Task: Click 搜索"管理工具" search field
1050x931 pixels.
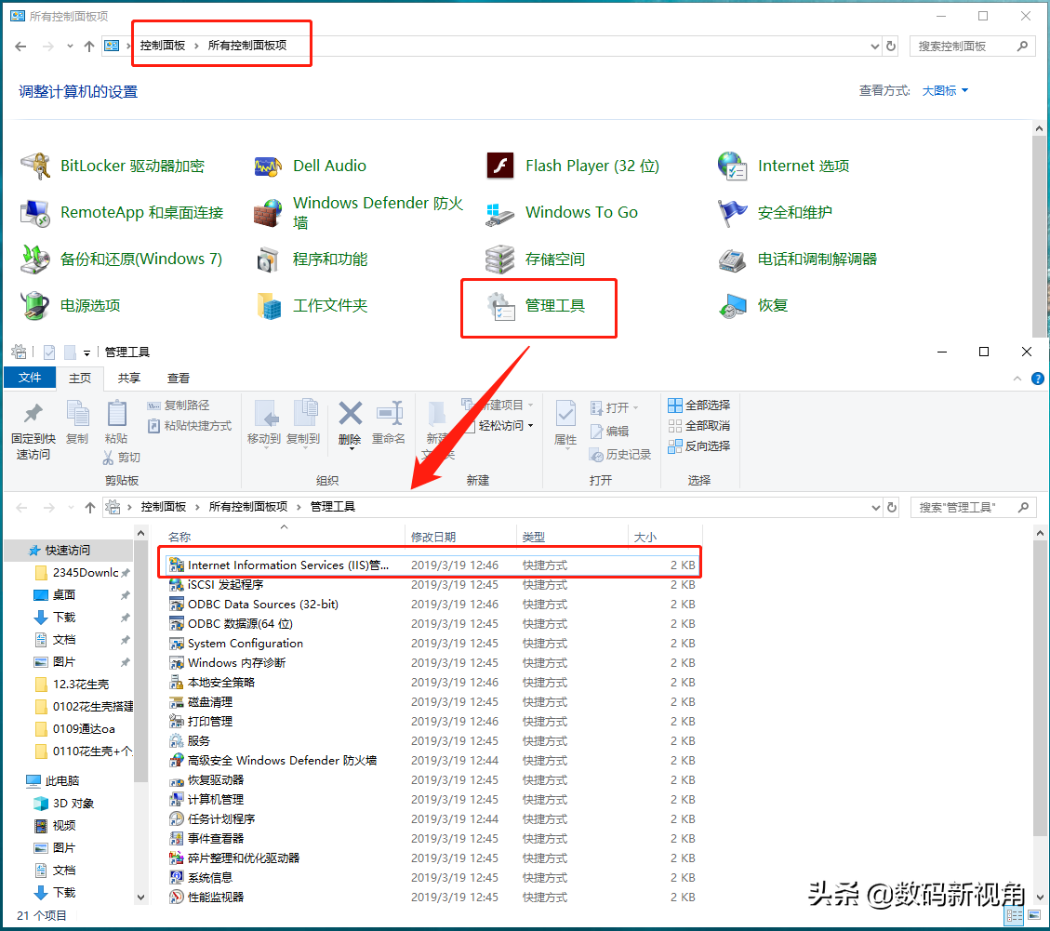Action: click(x=973, y=508)
